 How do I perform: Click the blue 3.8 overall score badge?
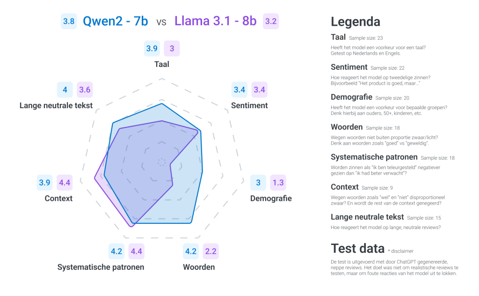pyautogui.click(x=69, y=21)
